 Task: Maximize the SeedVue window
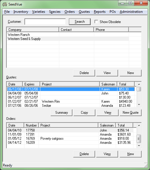pyautogui.click(x=130, y=3)
